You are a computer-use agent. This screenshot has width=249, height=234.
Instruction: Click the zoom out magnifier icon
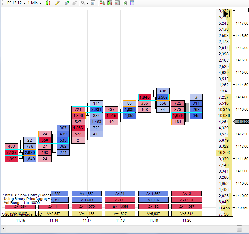click(74, 3)
